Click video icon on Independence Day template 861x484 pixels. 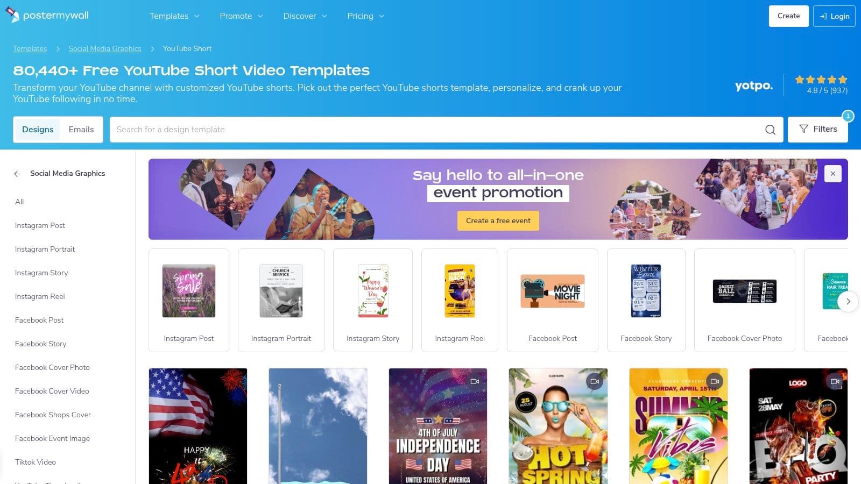tap(475, 381)
